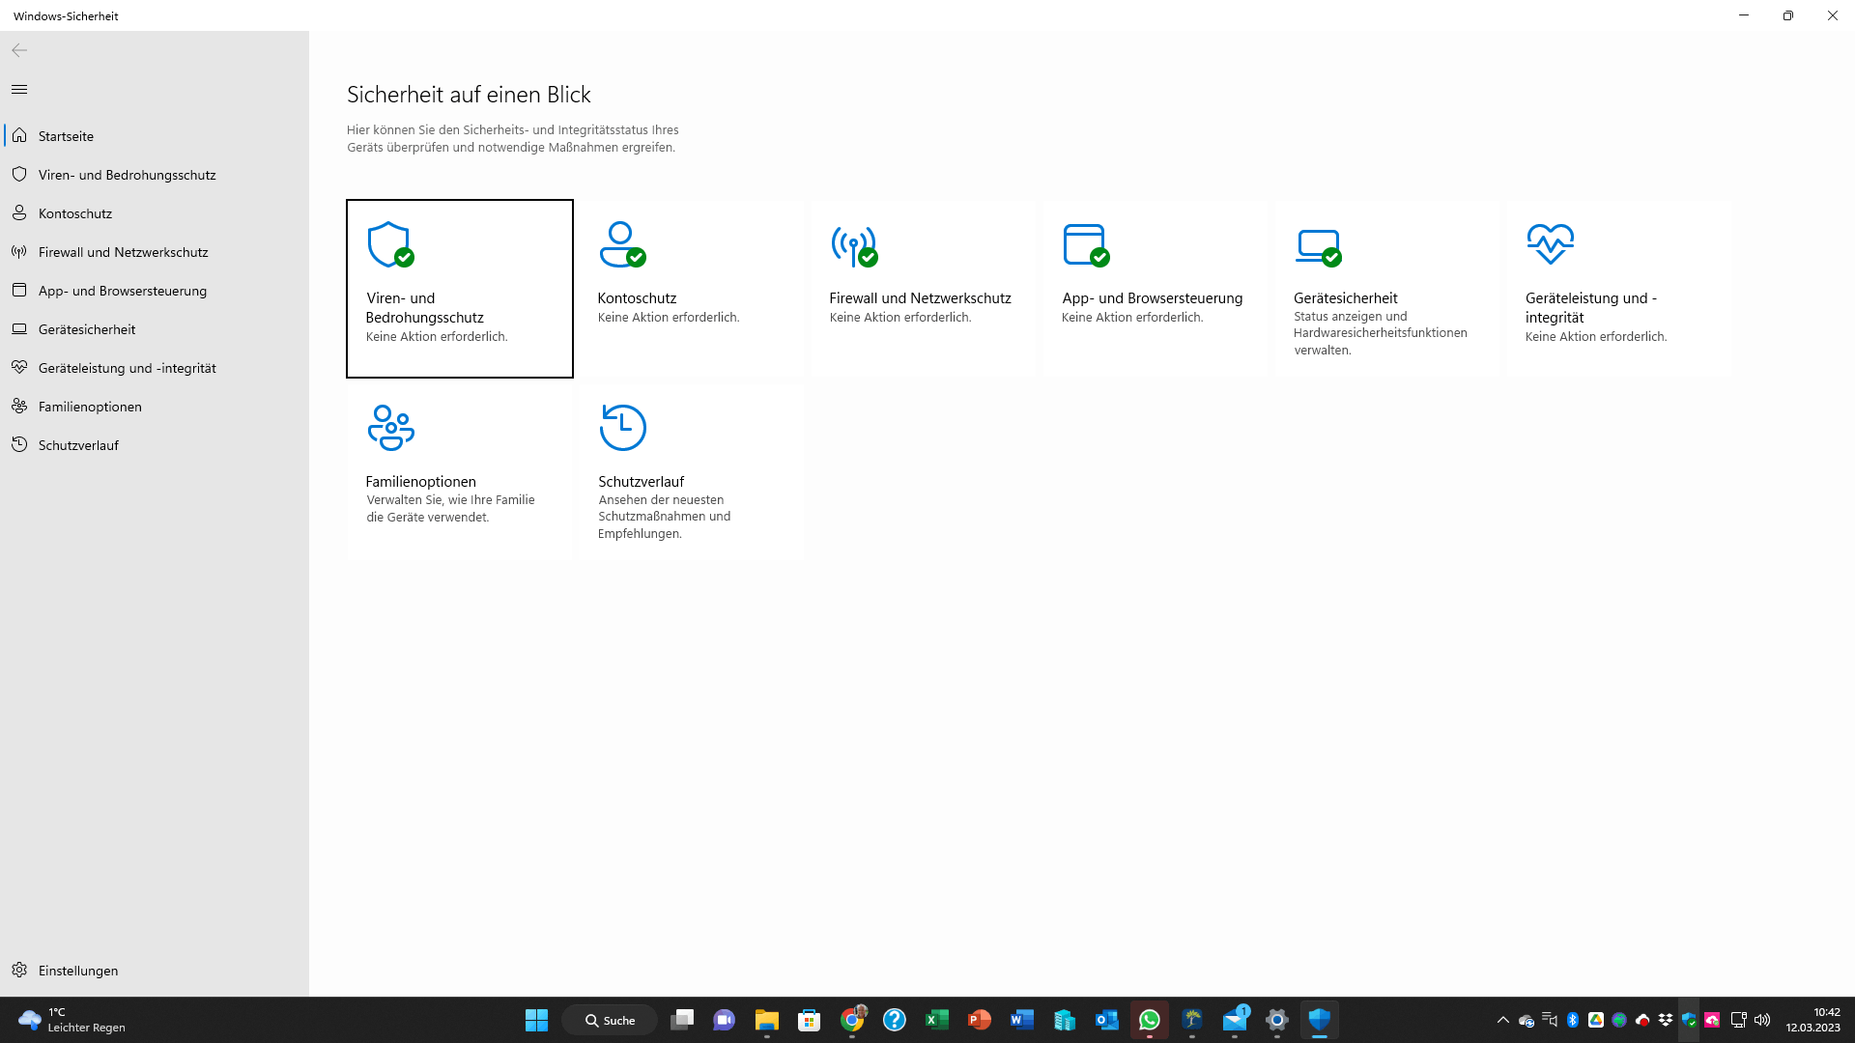The width and height of the screenshot is (1855, 1043).
Task: Click the Viren- und Bedrohungsschutz shield tile icon
Action: (x=390, y=244)
